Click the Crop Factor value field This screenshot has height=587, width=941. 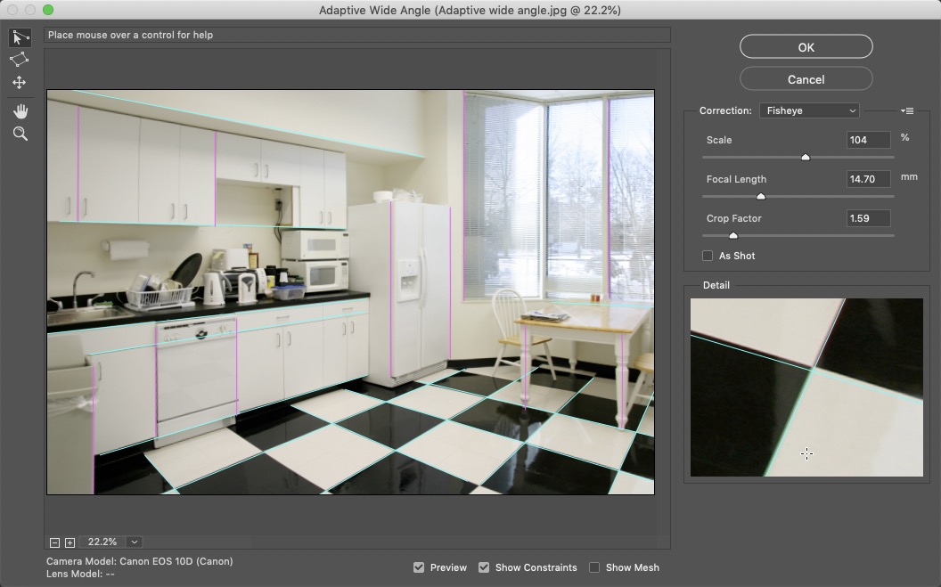tap(868, 218)
